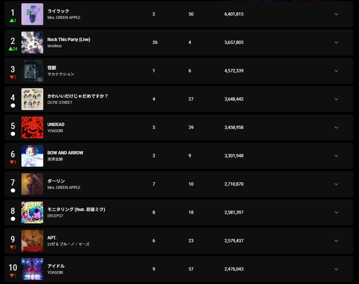Click the APT. rosie album thumbnail

(32, 241)
